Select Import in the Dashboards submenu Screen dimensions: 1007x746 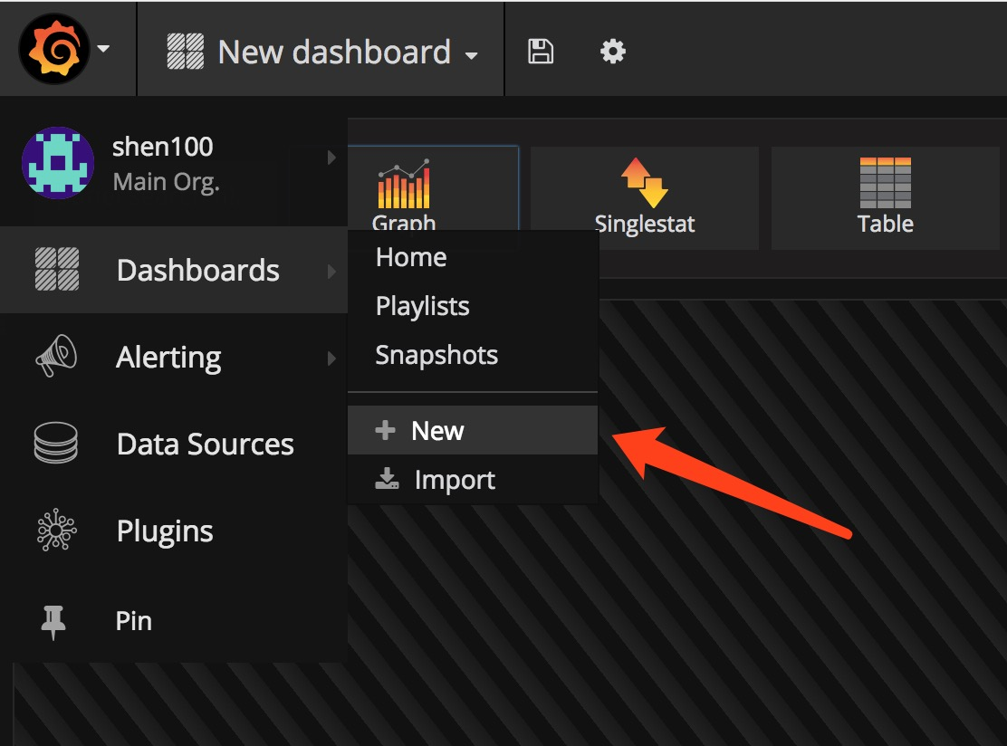[473, 480]
